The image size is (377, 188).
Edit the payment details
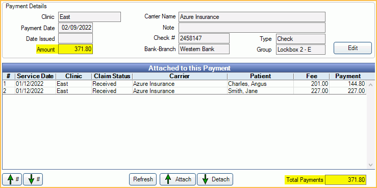(353, 48)
